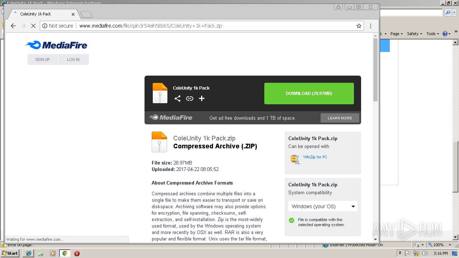Click the Start button
The image size is (459, 258).
tap(10, 253)
